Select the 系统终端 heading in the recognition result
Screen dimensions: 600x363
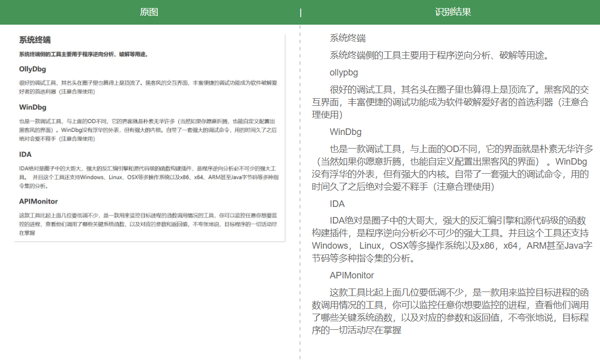[348, 38]
